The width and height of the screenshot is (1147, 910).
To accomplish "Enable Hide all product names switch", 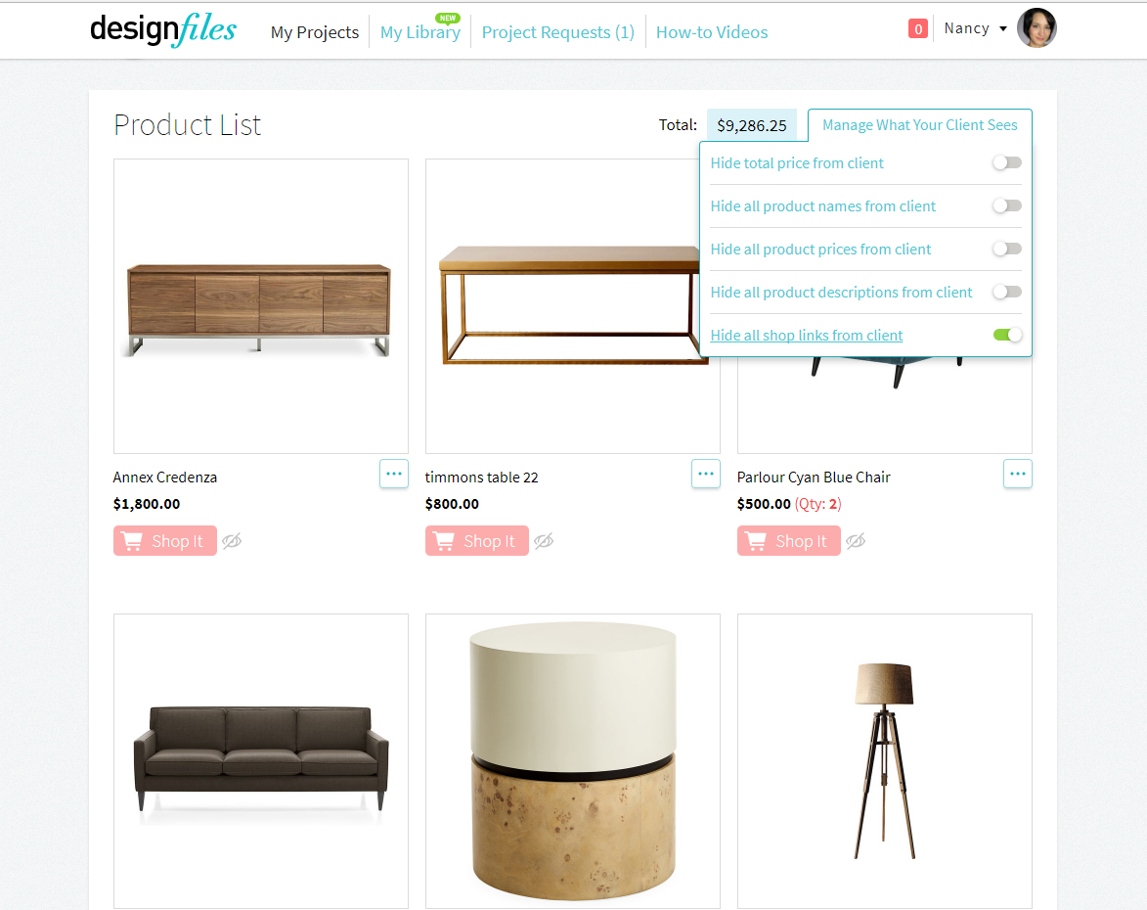I will tap(1007, 205).
